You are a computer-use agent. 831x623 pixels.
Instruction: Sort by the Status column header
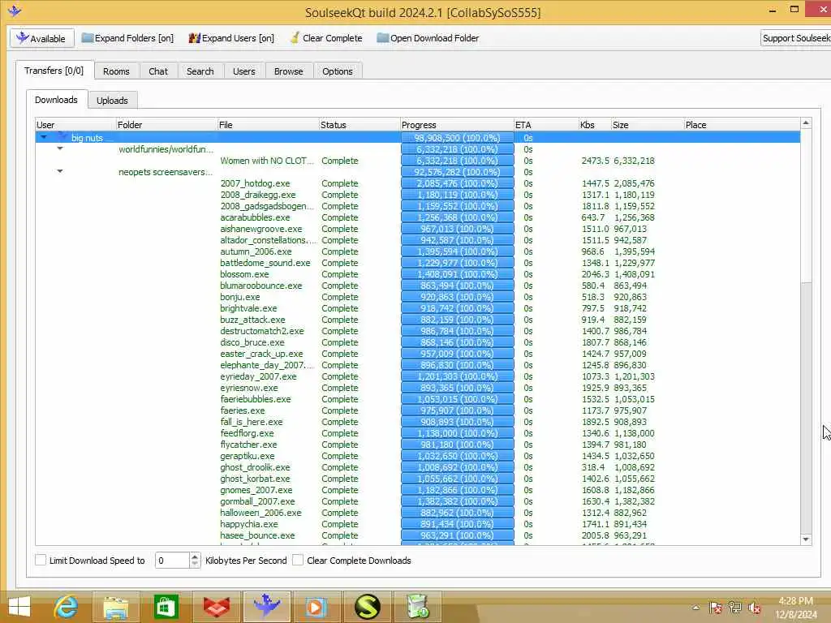359,125
